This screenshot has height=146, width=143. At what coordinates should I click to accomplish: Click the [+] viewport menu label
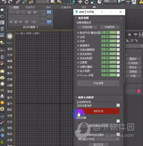click(x=18, y=33)
